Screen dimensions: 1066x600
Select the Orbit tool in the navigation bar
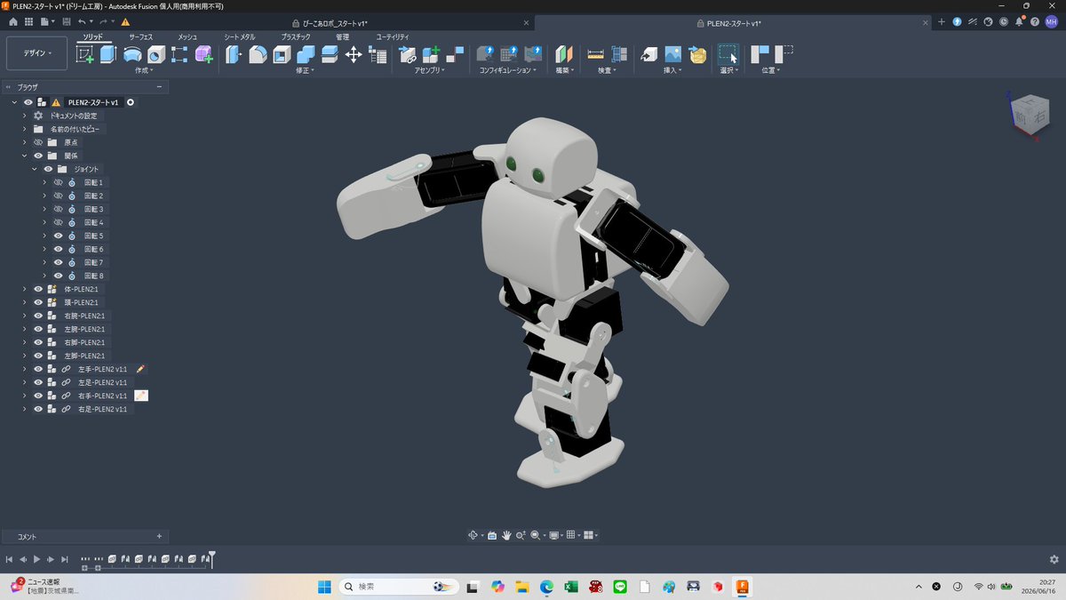coord(473,535)
